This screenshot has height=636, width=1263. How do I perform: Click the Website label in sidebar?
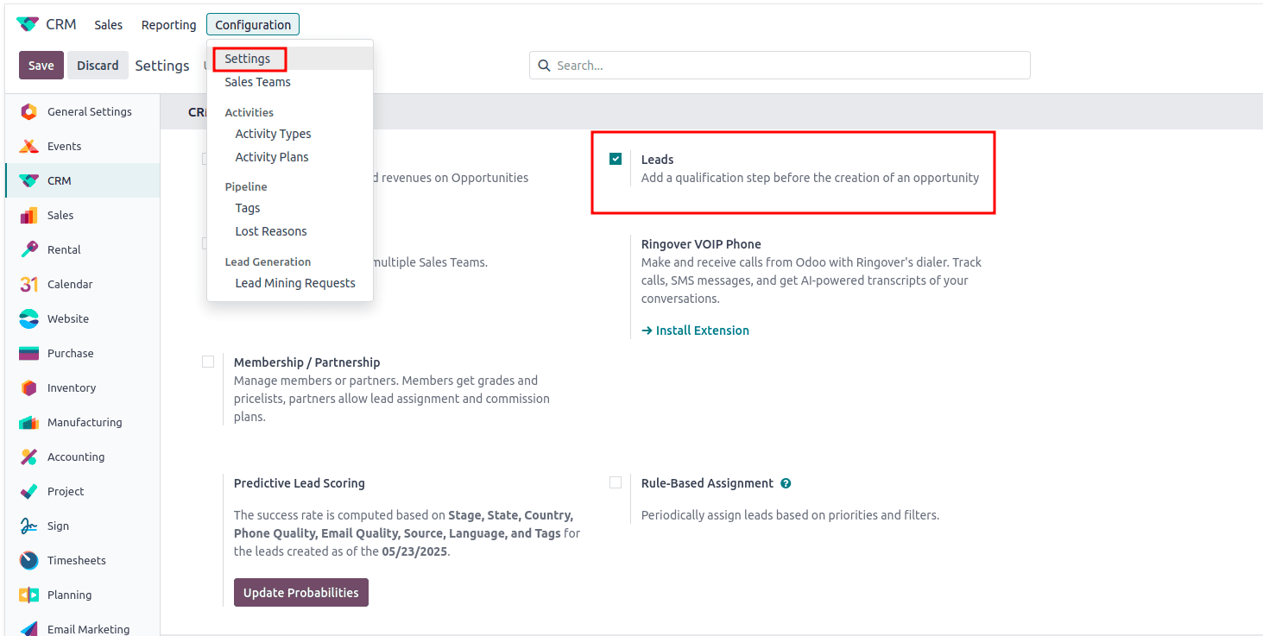click(x=68, y=318)
